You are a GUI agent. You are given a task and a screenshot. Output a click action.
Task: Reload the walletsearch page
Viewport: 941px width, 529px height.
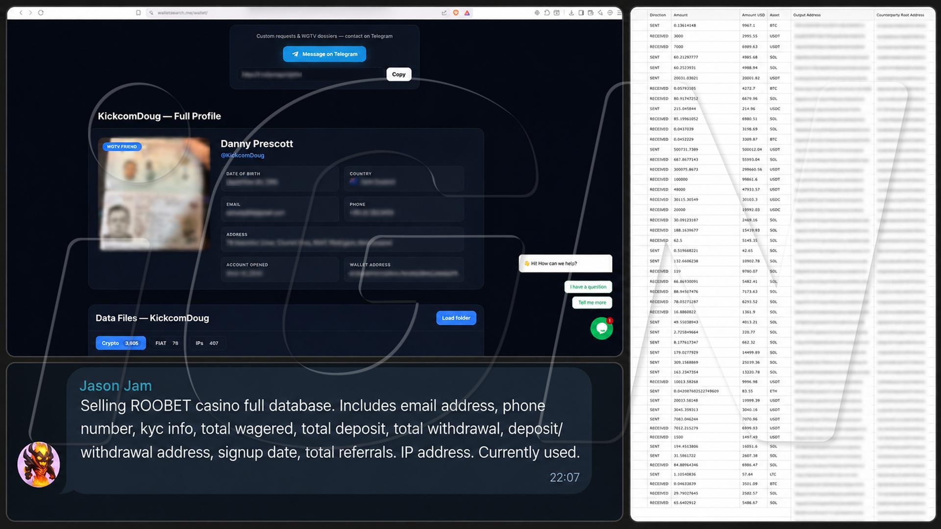[41, 13]
